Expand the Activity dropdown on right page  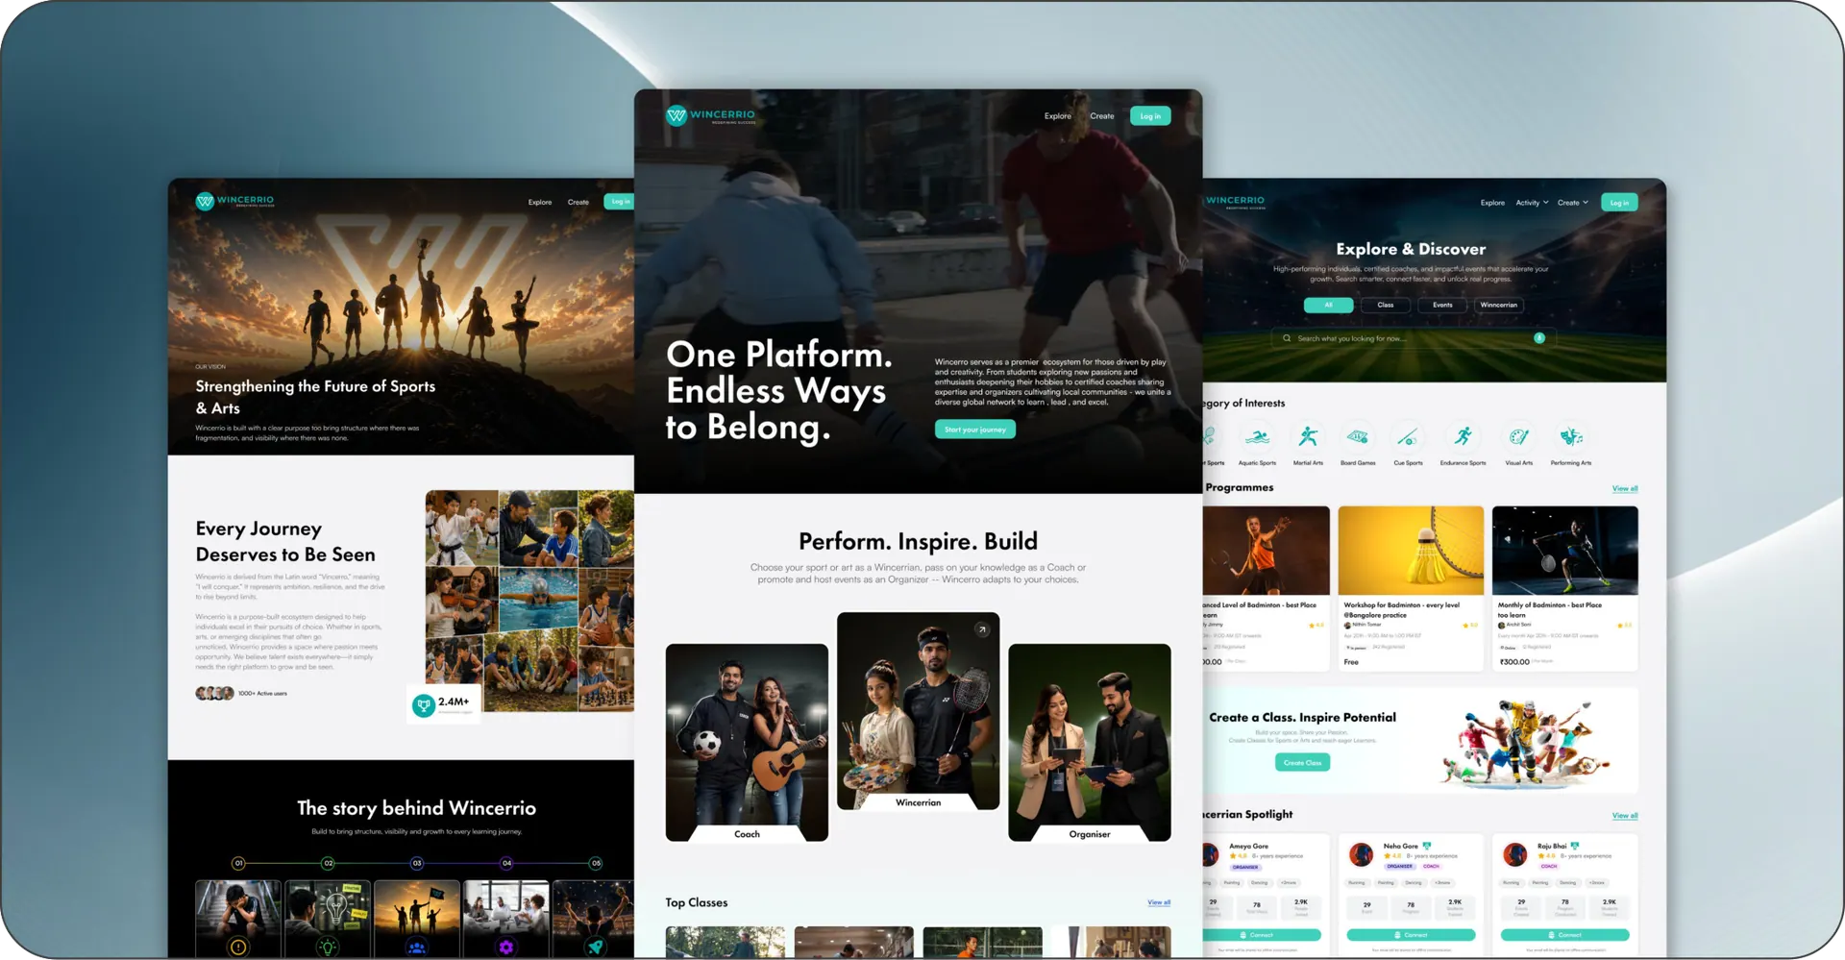click(x=1532, y=203)
